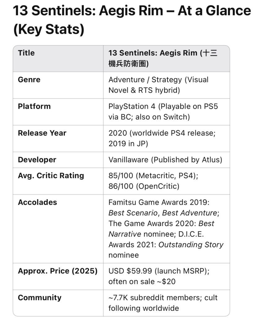Select the 'Avg. Critic Rating' row label
Screen dimensions: 258x318
pyautogui.click(x=51, y=176)
